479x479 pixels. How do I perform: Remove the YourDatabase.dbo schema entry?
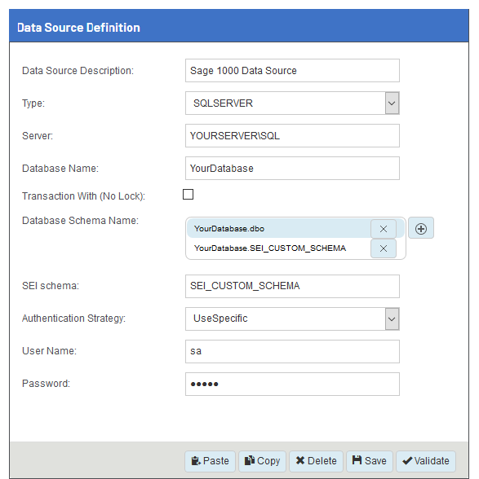[x=384, y=229]
